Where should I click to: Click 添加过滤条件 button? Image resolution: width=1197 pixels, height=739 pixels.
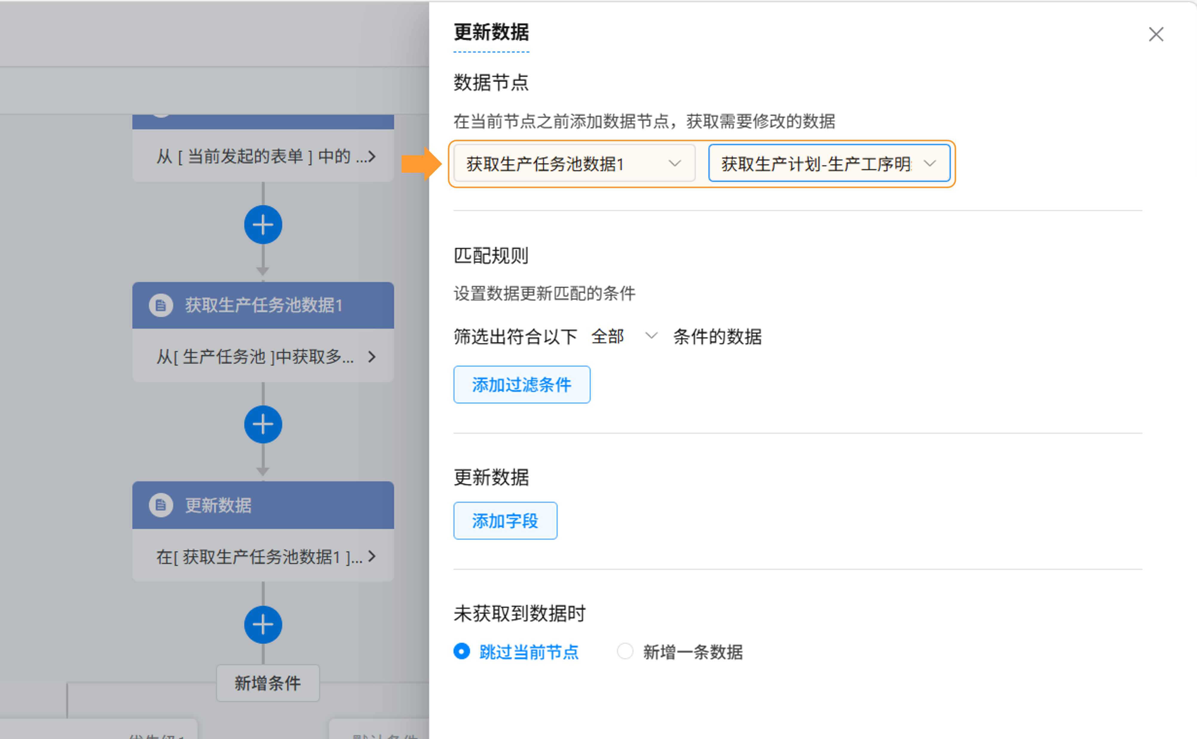[521, 385]
